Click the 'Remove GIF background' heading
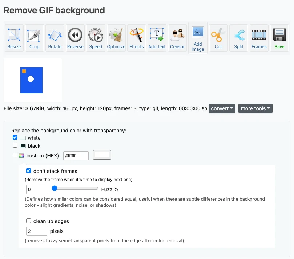294x259 pixels. (55, 10)
